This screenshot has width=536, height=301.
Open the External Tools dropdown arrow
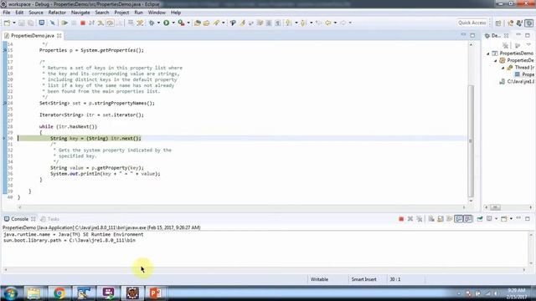coord(188,23)
